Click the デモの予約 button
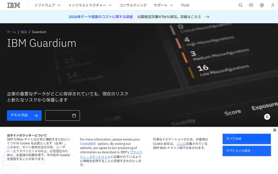The height and width of the screenshot is (174, 278). (x=24, y=115)
